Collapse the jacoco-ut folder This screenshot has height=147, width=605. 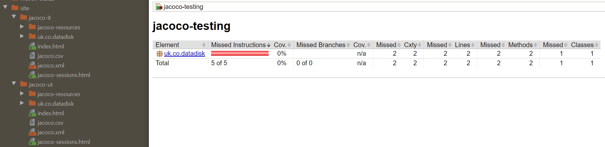(14, 83)
